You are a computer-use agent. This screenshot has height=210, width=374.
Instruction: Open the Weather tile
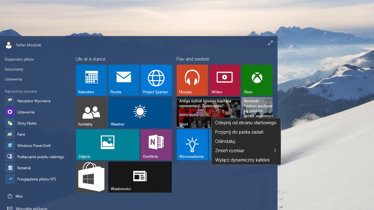click(140, 112)
